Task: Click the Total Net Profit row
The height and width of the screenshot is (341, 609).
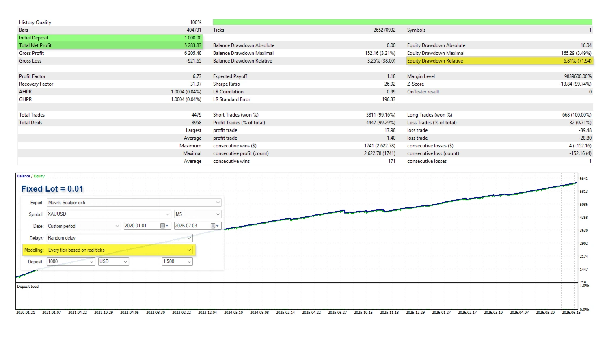Action: point(110,45)
